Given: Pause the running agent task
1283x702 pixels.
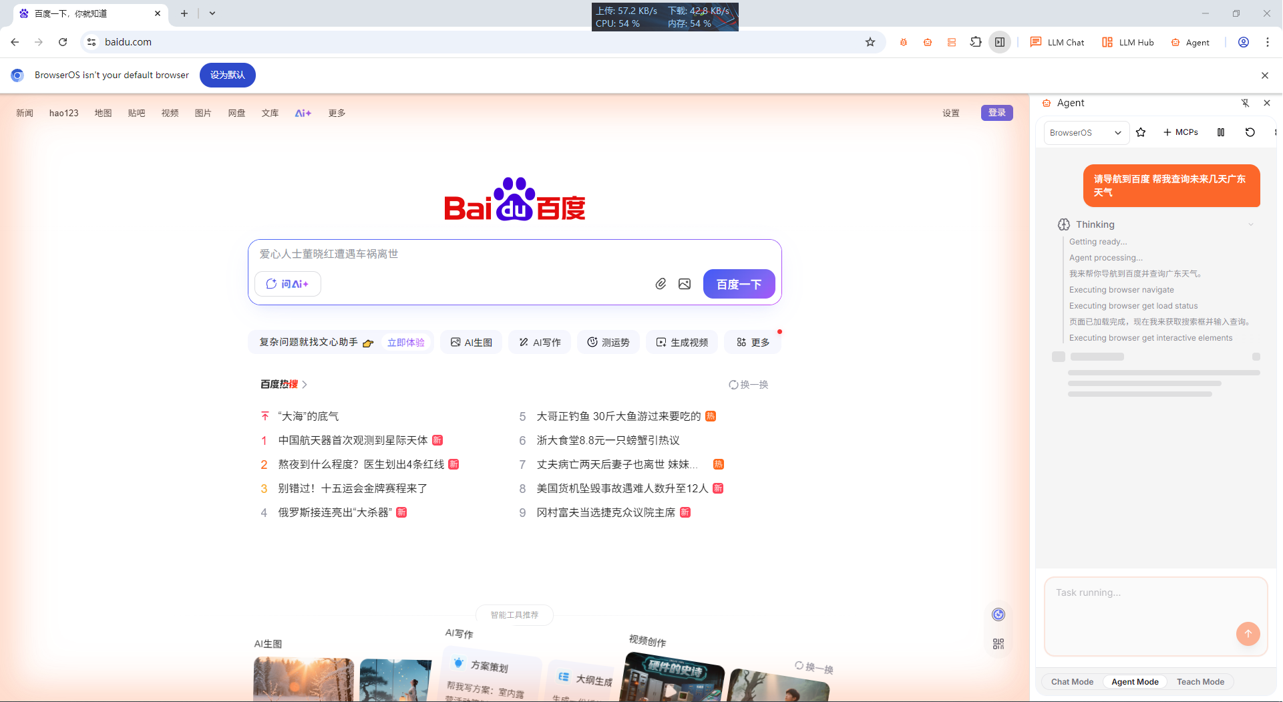Looking at the screenshot, I should coord(1221,132).
